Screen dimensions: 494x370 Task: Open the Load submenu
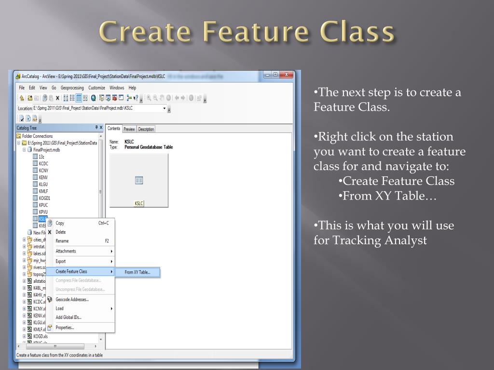point(81,308)
